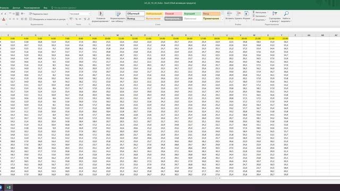
Task: Toggle middle vertical align button
Action: click(x=14, y=14)
